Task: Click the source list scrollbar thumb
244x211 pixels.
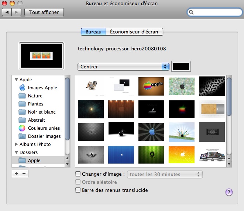Action: point(68,109)
